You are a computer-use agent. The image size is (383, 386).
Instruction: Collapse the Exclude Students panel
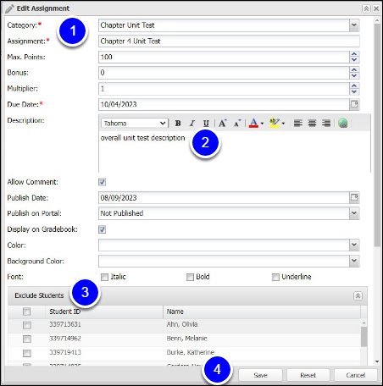click(358, 295)
